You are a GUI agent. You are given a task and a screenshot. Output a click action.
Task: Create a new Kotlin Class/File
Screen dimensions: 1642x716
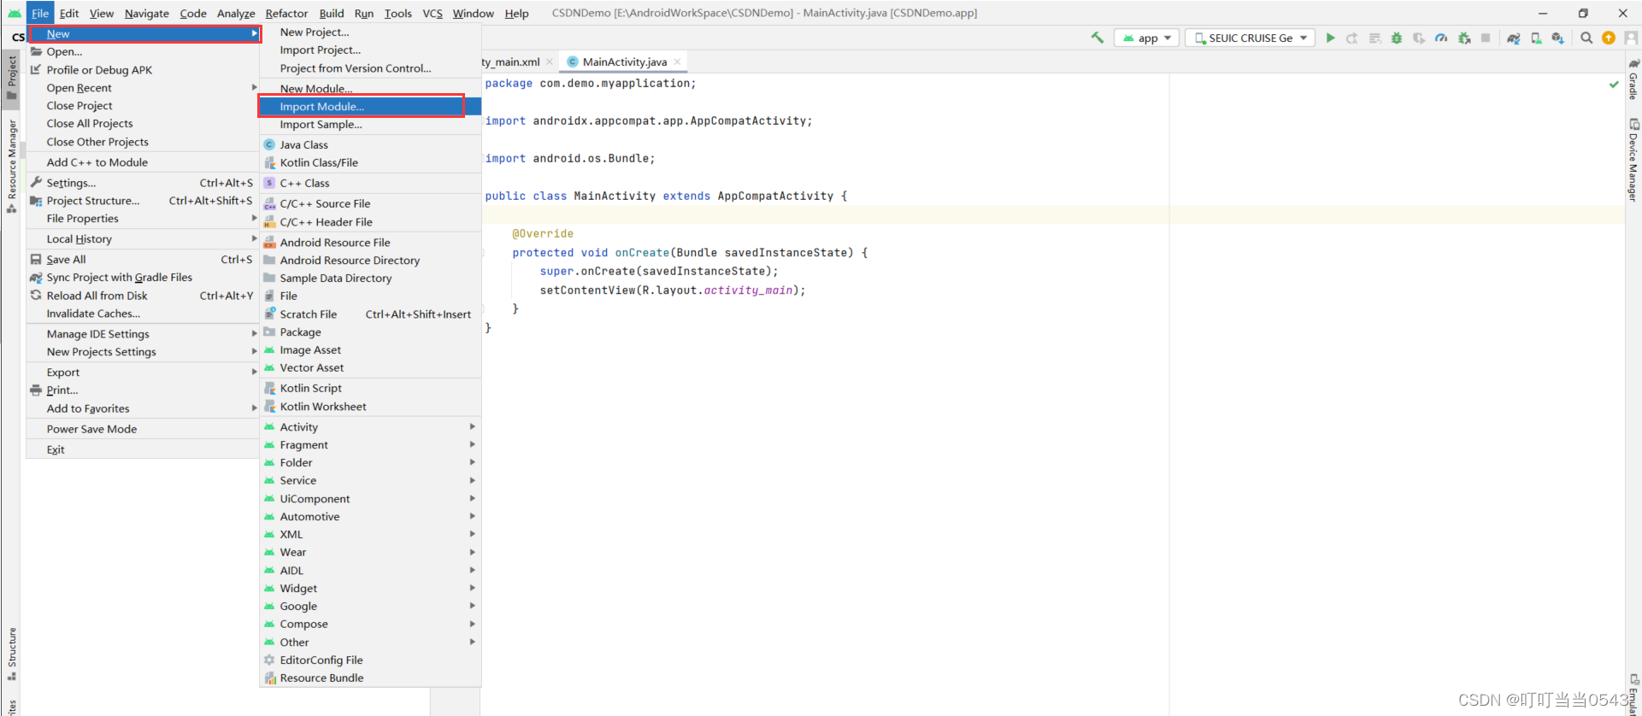(370, 163)
